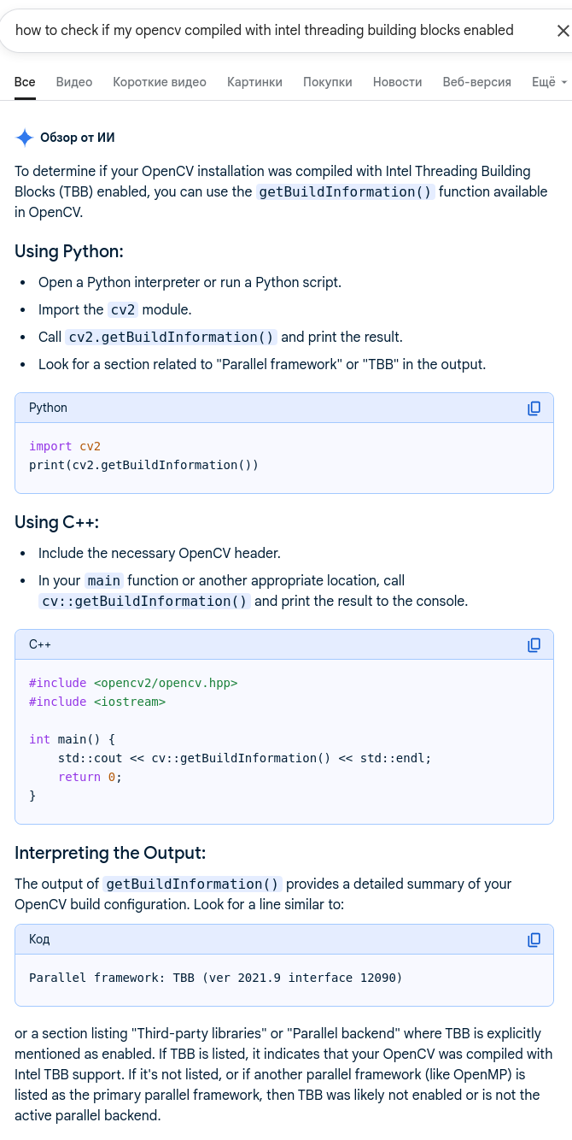Click the Python code block text
The width and height of the screenshot is (572, 1140).
143,465
